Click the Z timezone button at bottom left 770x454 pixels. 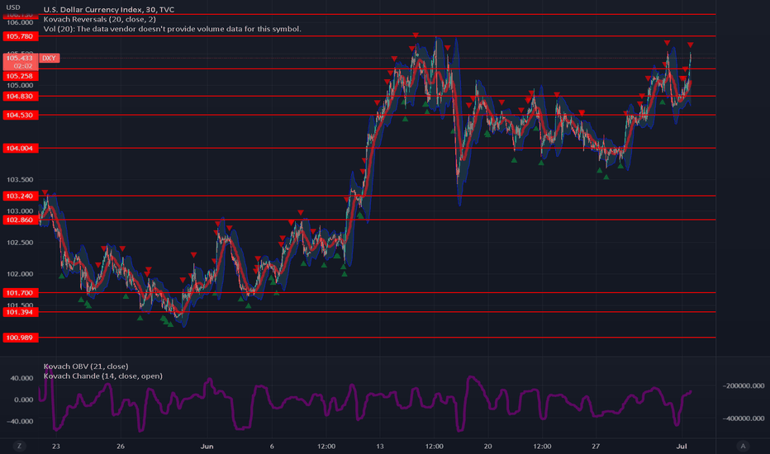click(19, 446)
